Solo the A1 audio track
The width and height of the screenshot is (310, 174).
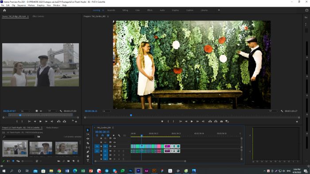119,151
